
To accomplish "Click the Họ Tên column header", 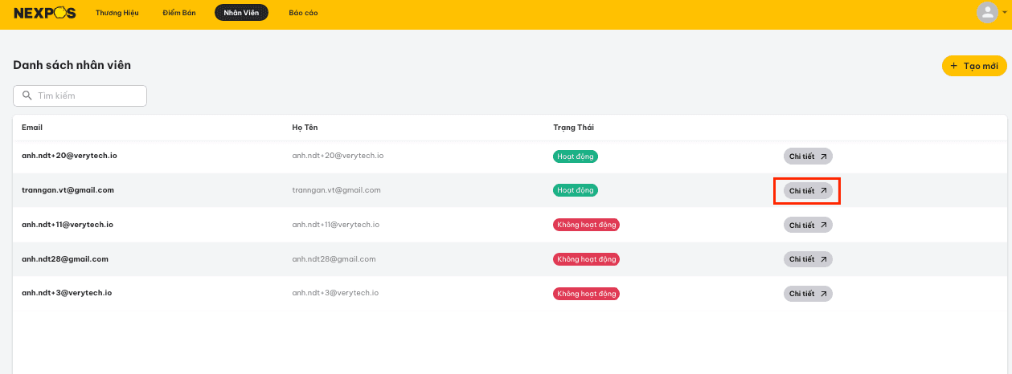I will 305,128.
